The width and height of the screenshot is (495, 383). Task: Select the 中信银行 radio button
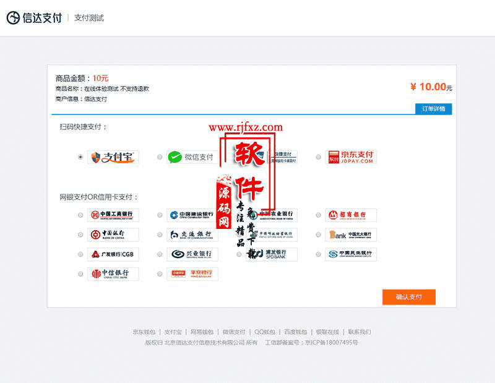tap(80, 273)
